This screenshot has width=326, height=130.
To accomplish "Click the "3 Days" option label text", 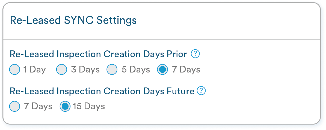I will pos(85,69).
